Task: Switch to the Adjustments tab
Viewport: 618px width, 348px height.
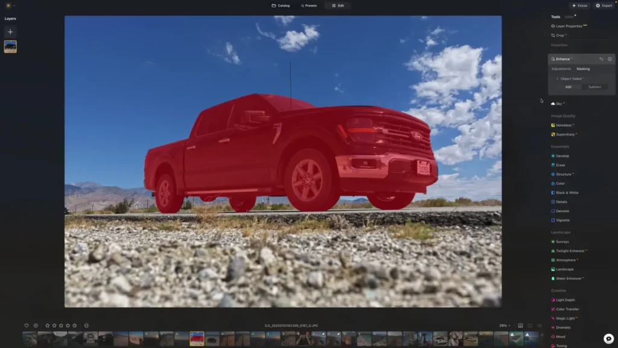Action: (561, 68)
